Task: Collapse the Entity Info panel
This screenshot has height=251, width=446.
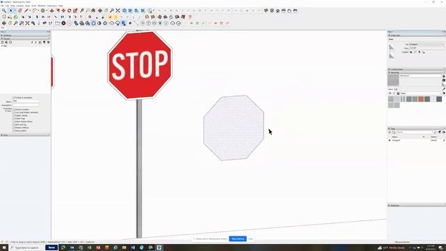Action: pyautogui.click(x=417, y=36)
